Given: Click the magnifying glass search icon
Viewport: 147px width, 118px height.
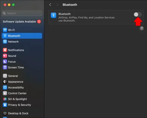Looking at the screenshot, I should coord(4,13).
